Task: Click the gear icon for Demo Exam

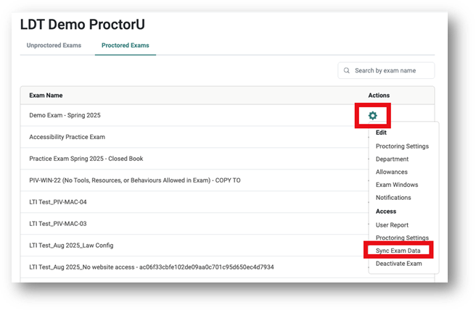Action: (x=373, y=116)
